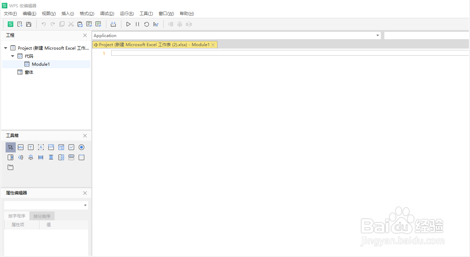Collapse the 代码 folder arrow
Screen dimensions: 470x257
(13, 56)
